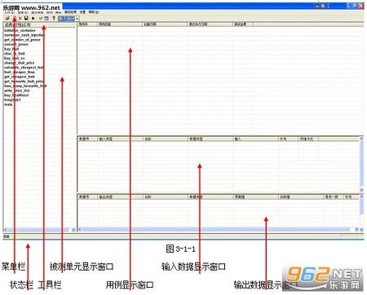Image resolution: width=367 pixels, height=295 pixels.
Task: Click the open folder toolbar icon
Action: pos(7,18)
